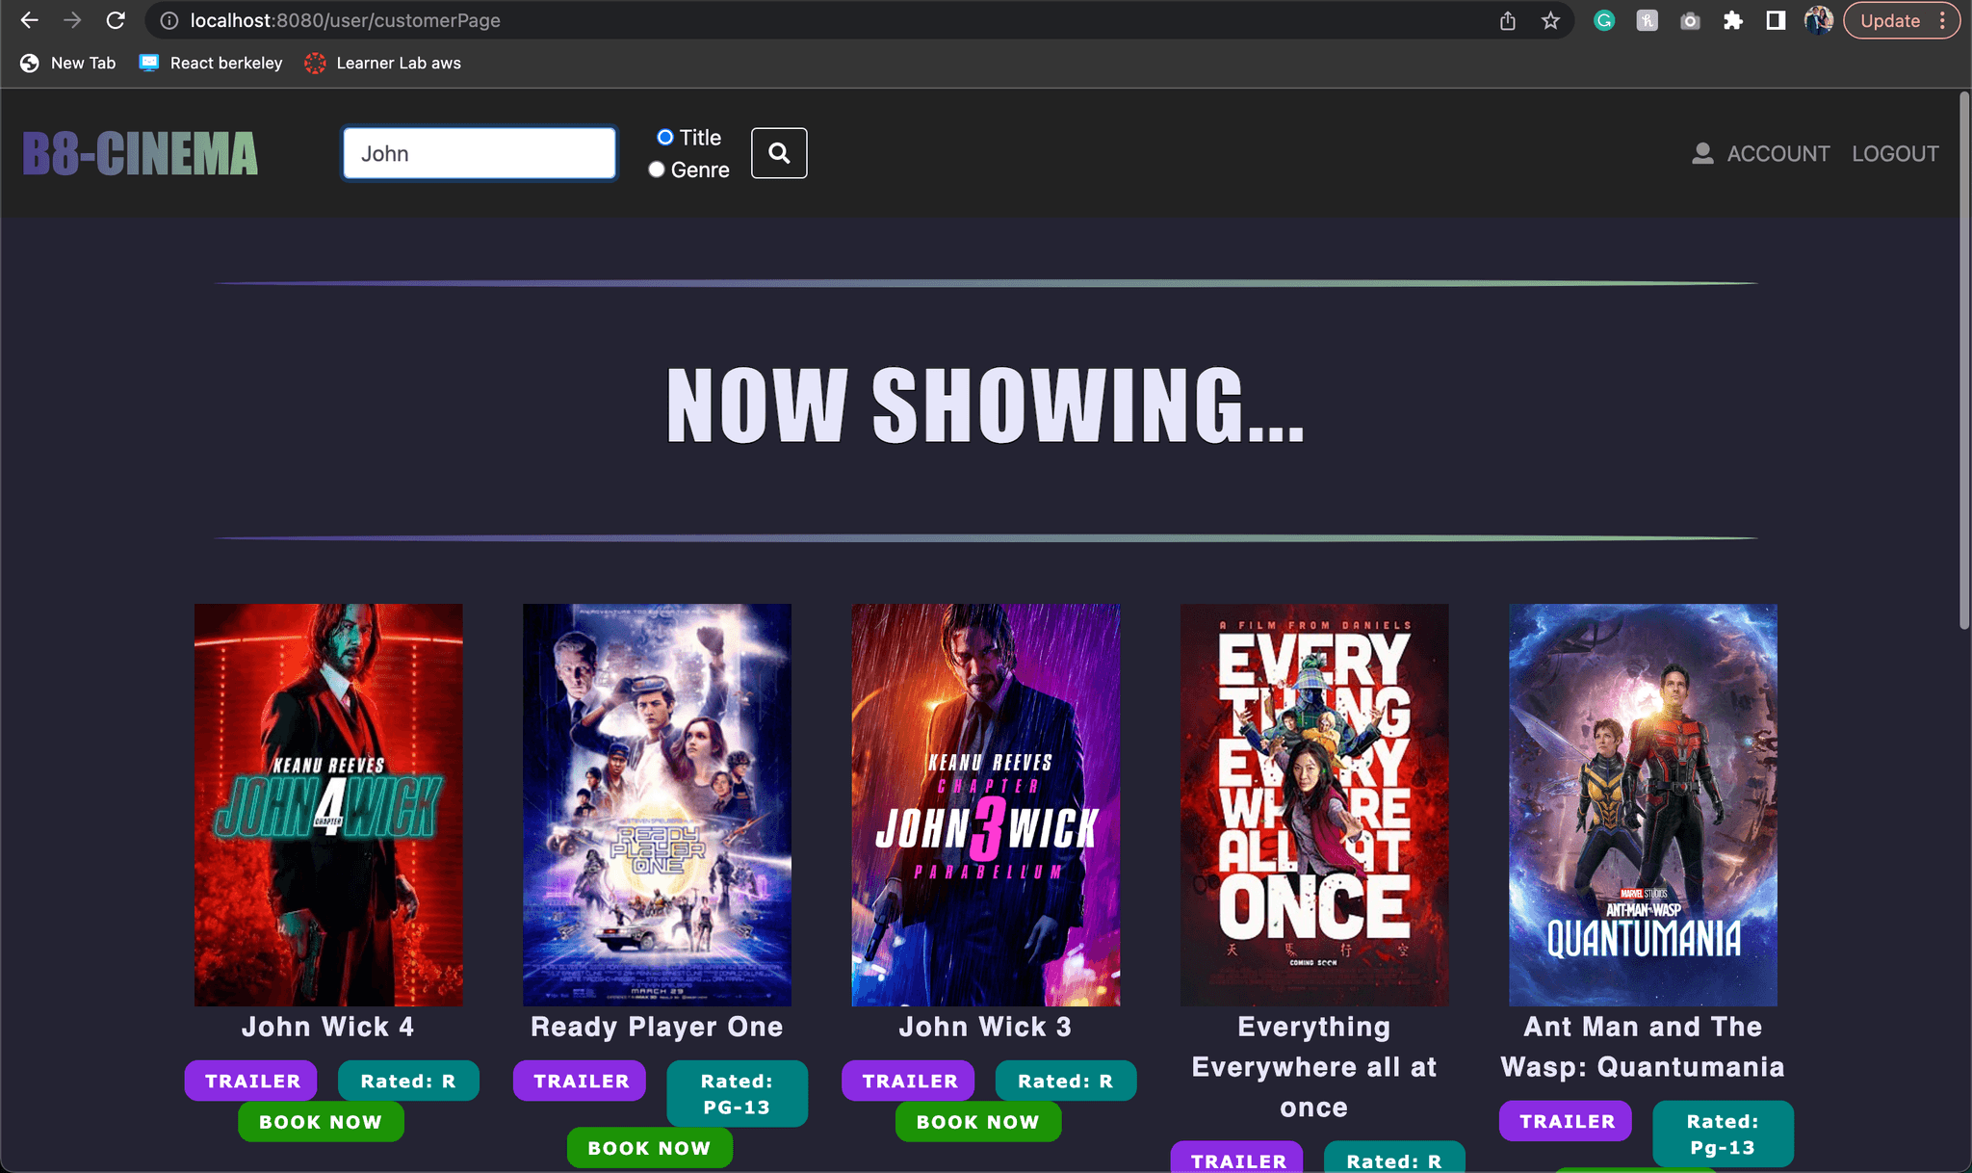Image resolution: width=1972 pixels, height=1173 pixels.
Task: Click the John Wick 4 poster
Action: click(328, 805)
